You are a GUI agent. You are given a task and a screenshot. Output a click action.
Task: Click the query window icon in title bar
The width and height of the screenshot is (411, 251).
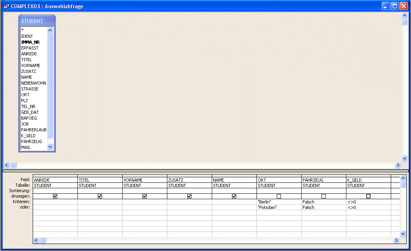(6, 6)
